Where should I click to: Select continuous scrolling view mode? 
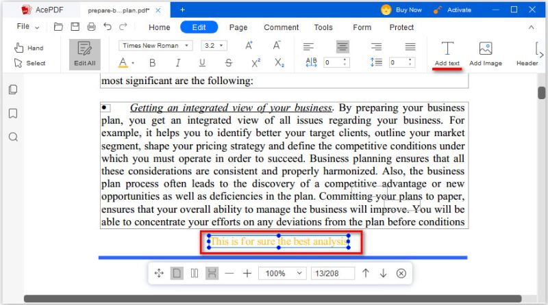212,274
